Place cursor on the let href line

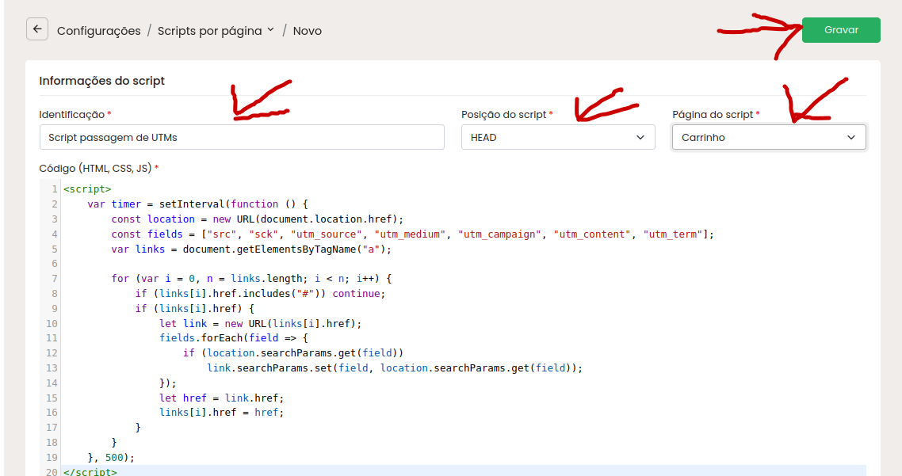coord(221,398)
